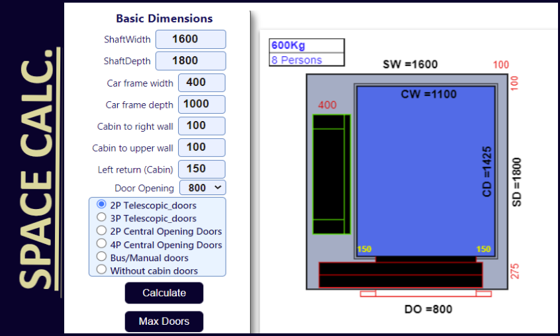
Task: Click the Car frame depth field
Action: tap(201, 104)
